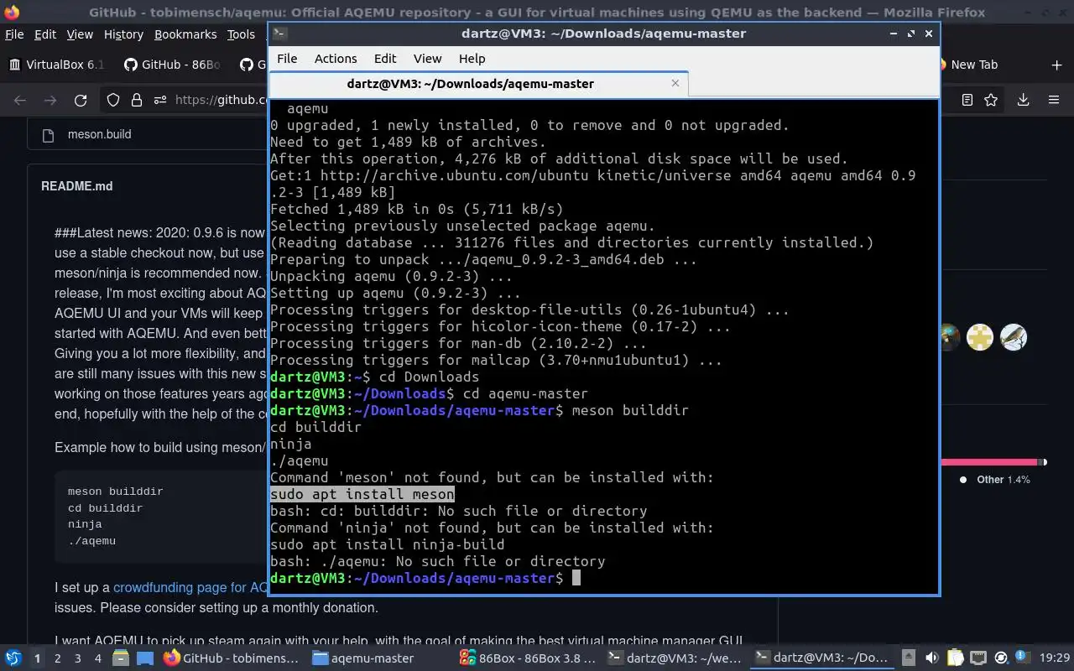The image size is (1074, 671).
Task: Switch to the New Tab Firefox tab
Action: (x=973, y=65)
